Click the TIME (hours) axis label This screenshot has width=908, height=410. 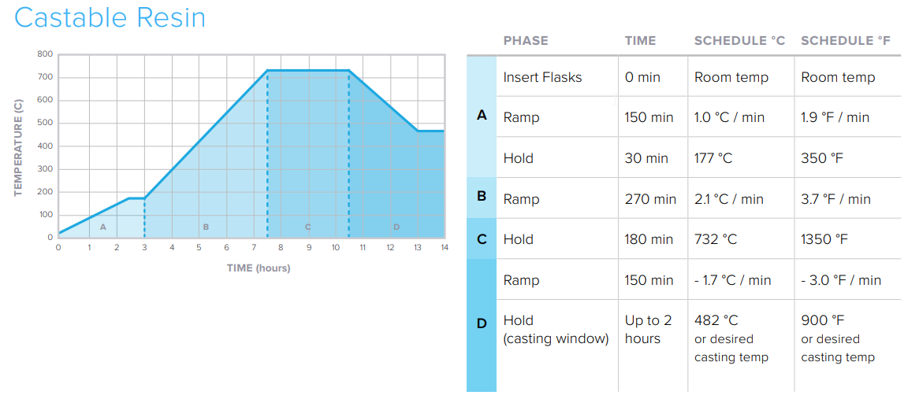click(251, 268)
